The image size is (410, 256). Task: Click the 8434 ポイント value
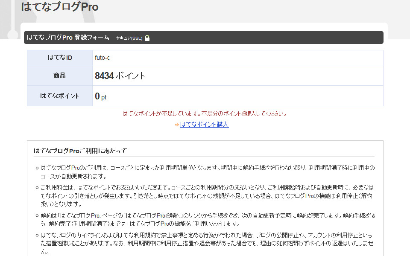tap(120, 76)
